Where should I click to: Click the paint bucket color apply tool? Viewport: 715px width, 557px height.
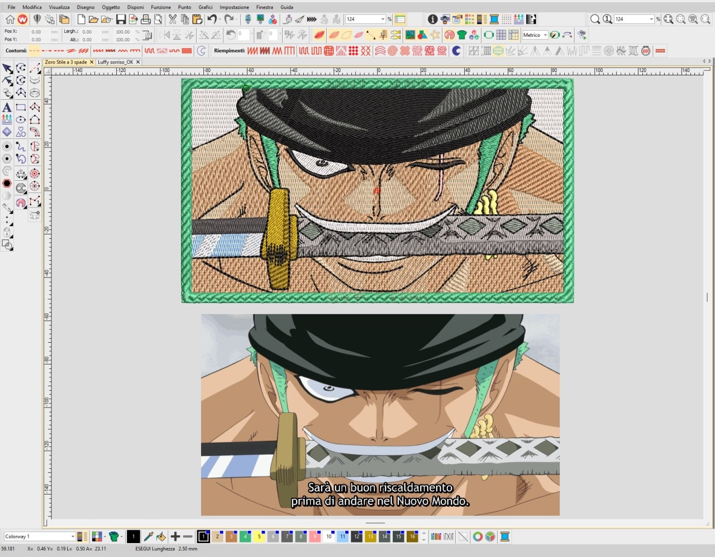tap(161, 537)
